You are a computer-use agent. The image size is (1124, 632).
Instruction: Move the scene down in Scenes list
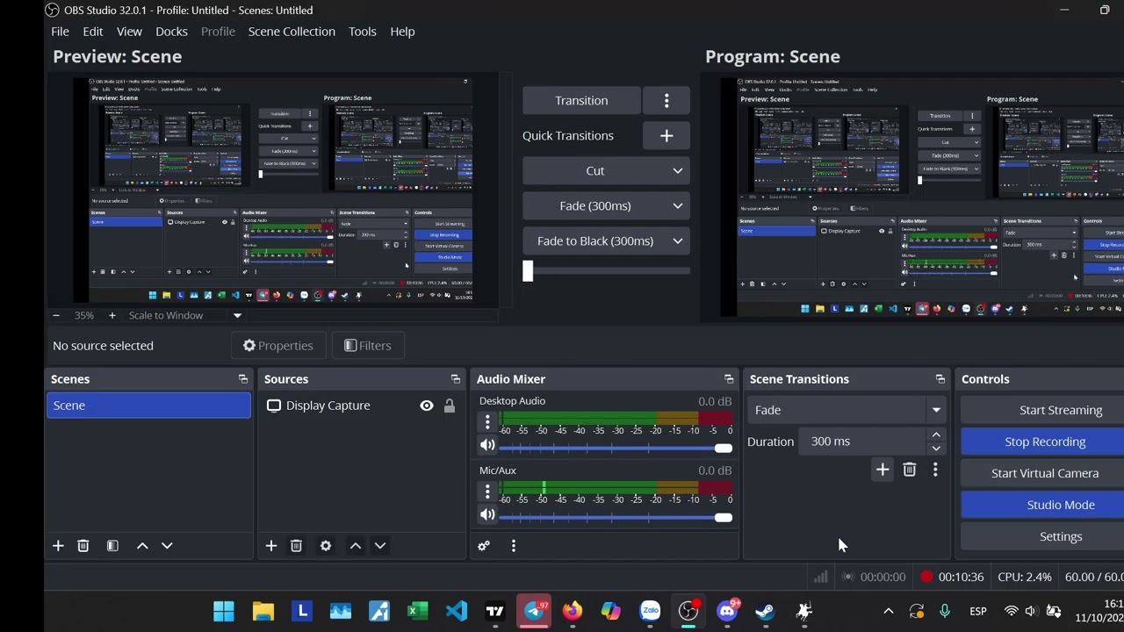tap(167, 546)
